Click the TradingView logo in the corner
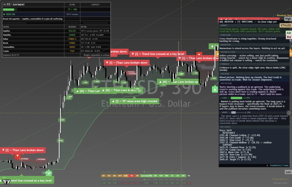This screenshot has width=292, height=187. (6, 182)
